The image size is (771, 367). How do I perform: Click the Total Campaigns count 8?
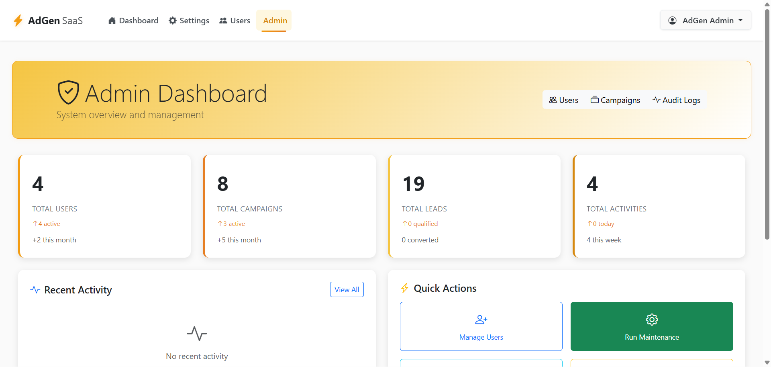pos(223,184)
